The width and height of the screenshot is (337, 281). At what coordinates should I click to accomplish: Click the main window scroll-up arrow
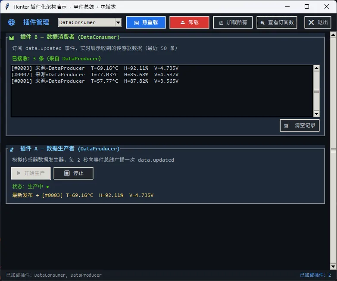[x=333, y=34]
